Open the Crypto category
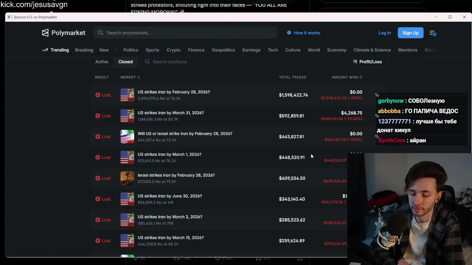The image size is (472, 265). [x=174, y=50]
